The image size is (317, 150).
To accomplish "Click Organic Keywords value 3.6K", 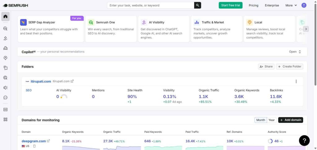I will click(239, 97).
